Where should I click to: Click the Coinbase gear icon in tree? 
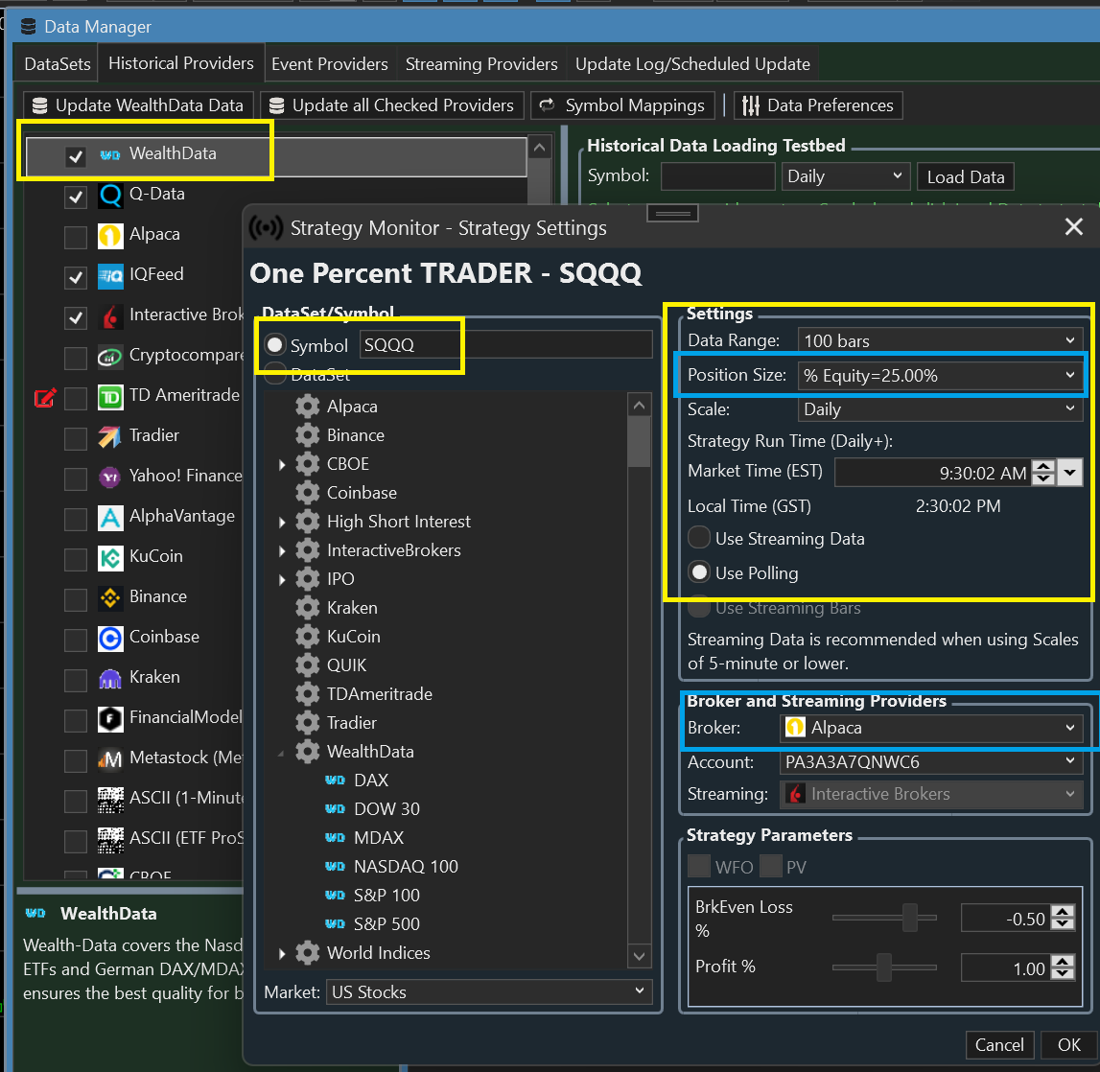pyautogui.click(x=308, y=493)
